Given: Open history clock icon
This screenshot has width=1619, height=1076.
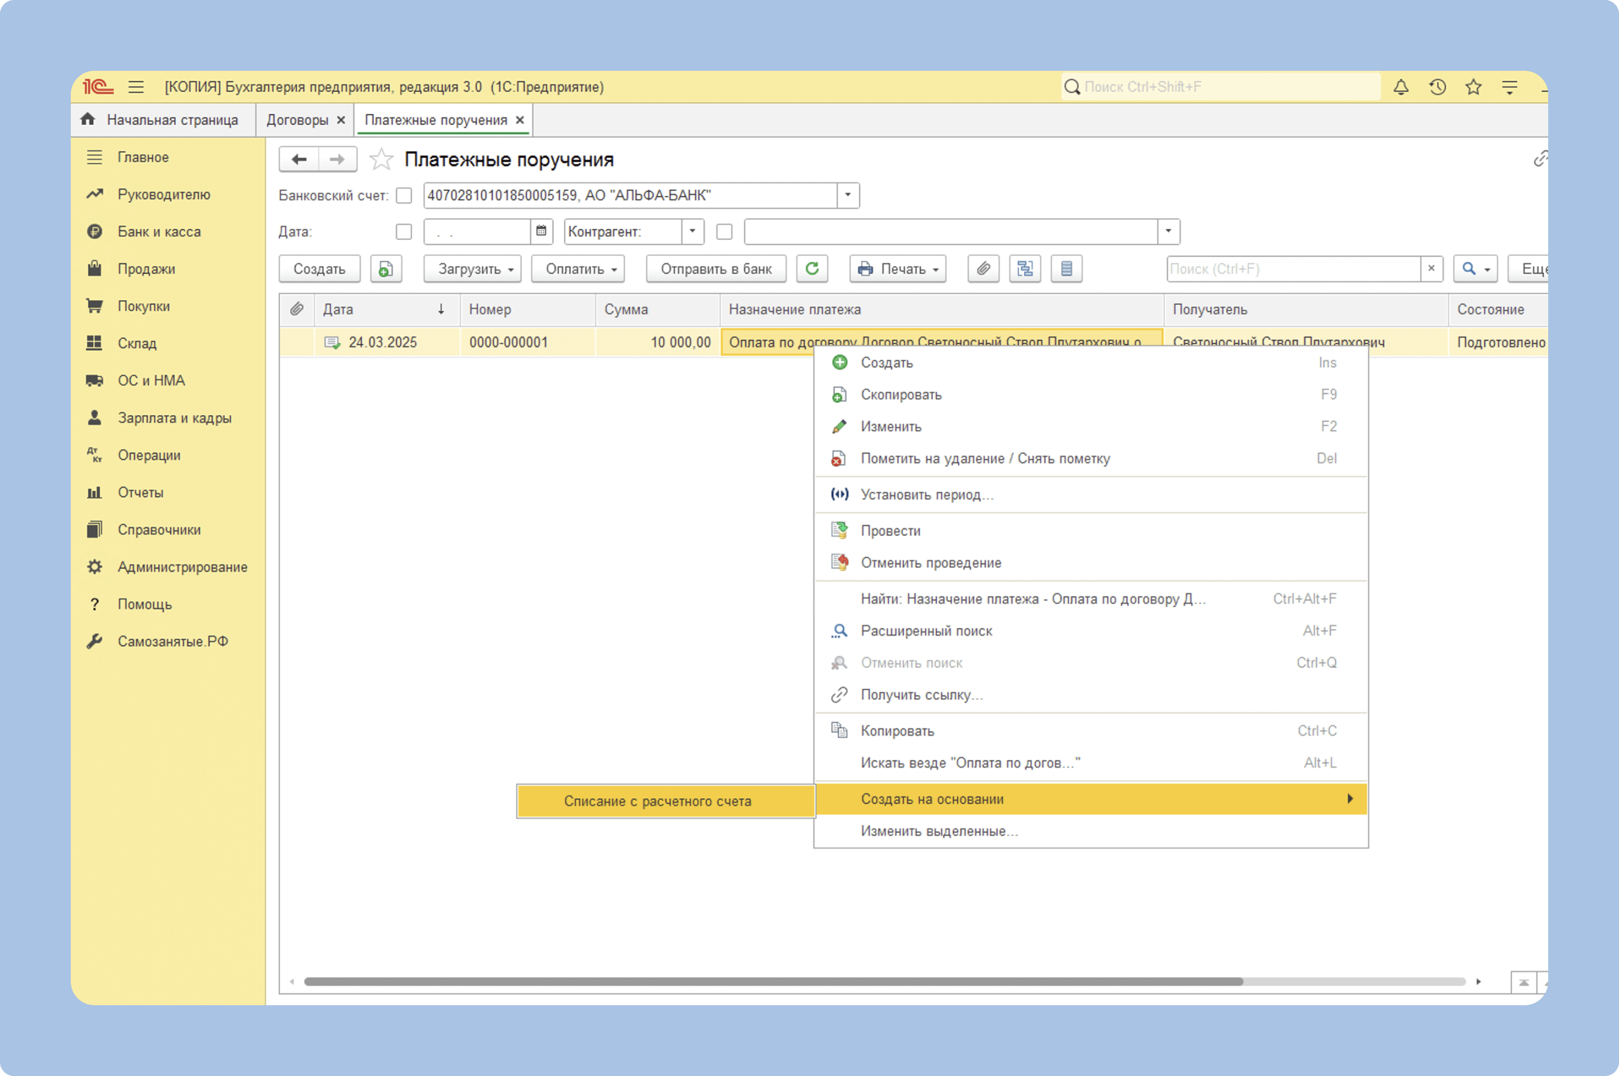Looking at the screenshot, I should click(1437, 87).
